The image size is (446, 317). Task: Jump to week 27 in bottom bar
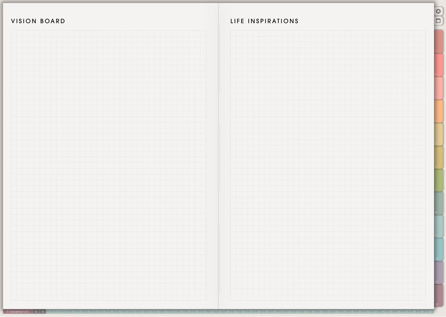251,312
